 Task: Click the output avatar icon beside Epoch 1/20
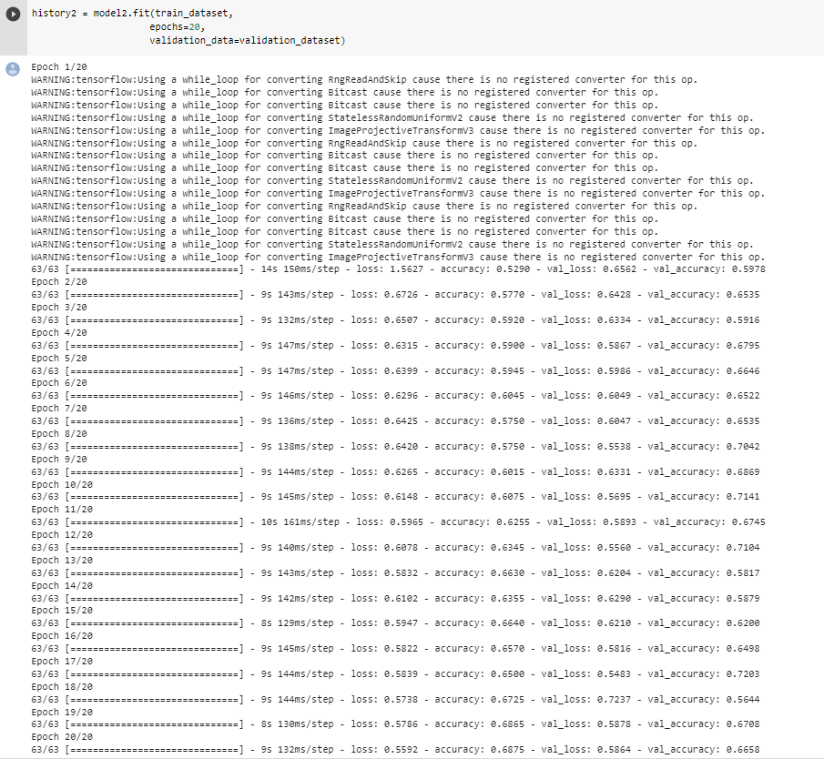click(13, 69)
